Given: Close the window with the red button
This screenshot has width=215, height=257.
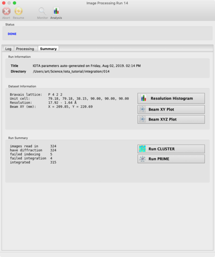Looking at the screenshot, I should click(x=4, y=3).
